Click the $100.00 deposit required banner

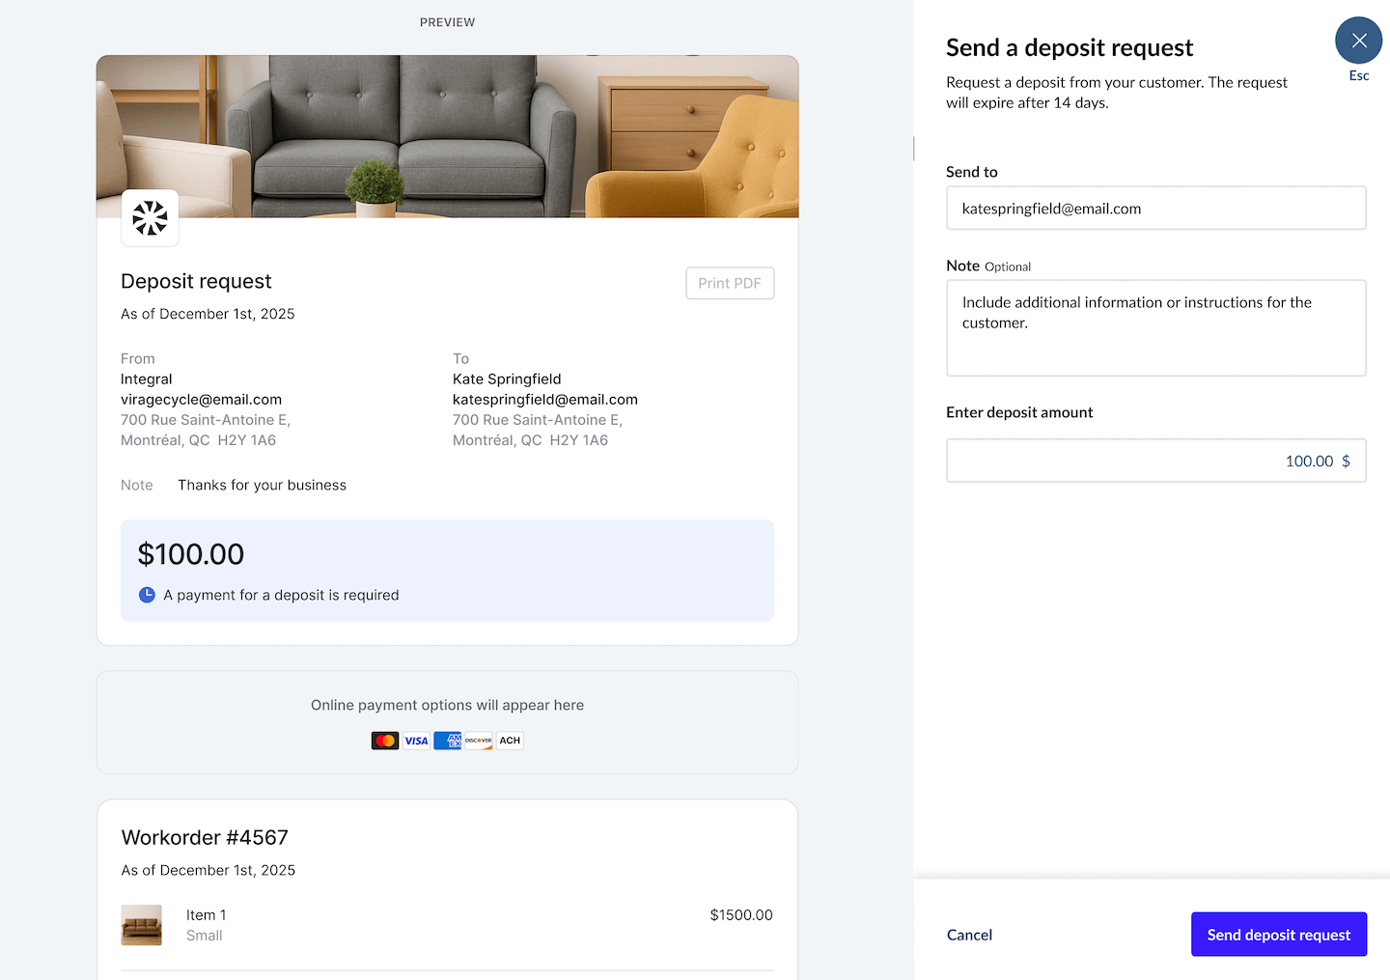pos(447,570)
